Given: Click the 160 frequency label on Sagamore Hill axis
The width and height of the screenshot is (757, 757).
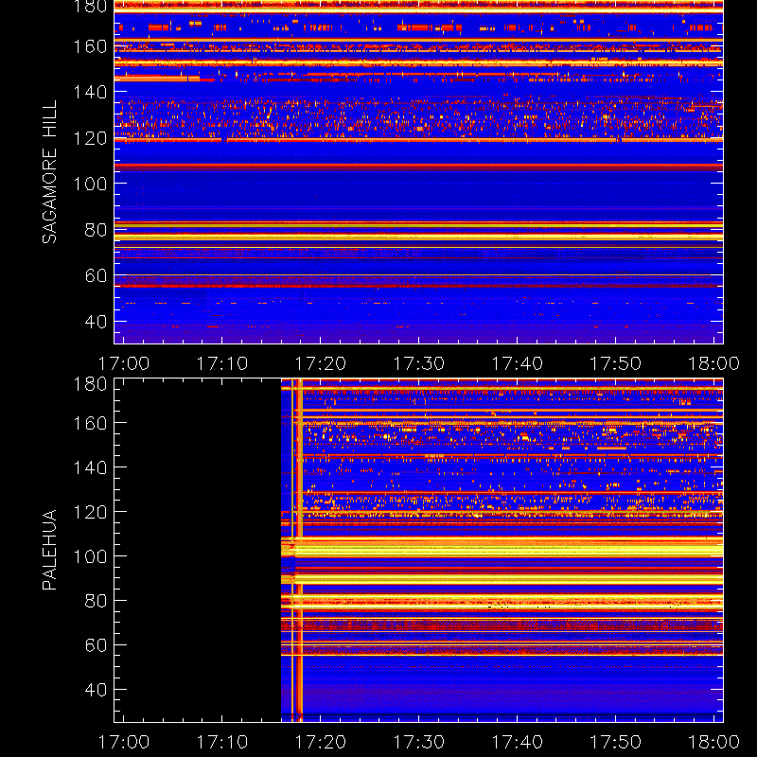Looking at the screenshot, I should click(90, 46).
